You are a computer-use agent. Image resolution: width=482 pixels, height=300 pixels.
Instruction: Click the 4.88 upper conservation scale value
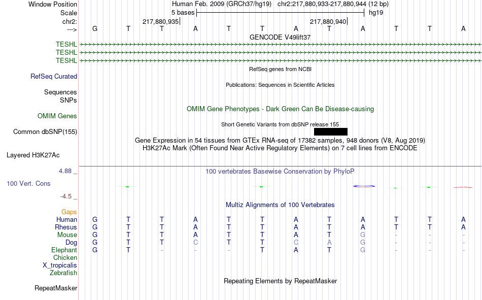point(65,171)
